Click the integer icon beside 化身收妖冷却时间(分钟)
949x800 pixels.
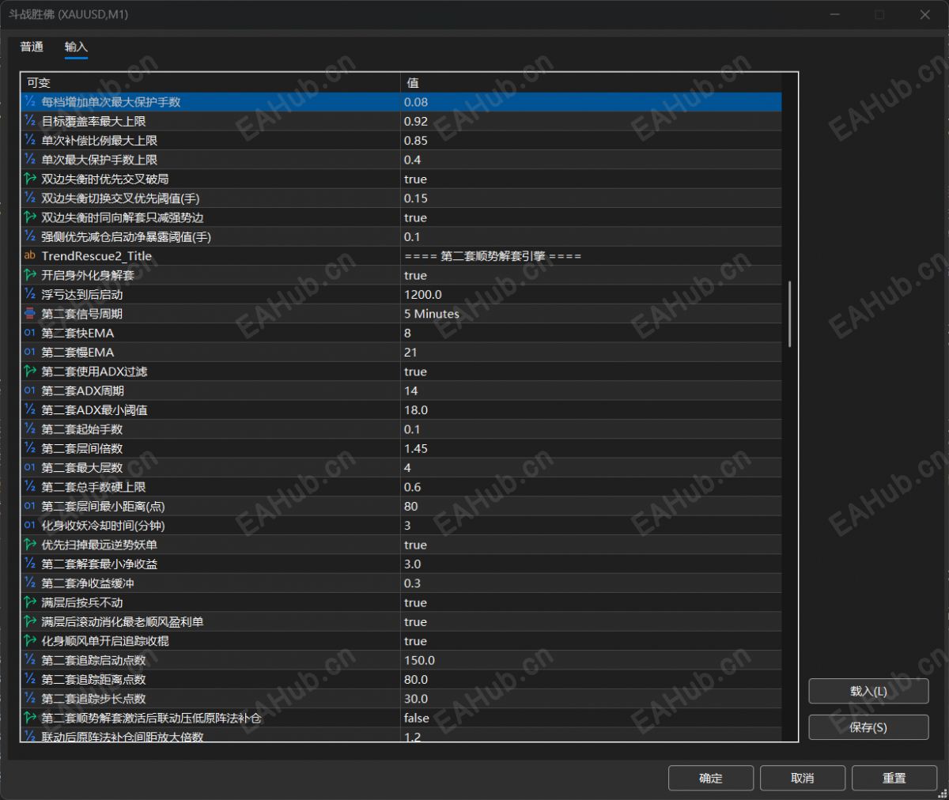[30, 526]
